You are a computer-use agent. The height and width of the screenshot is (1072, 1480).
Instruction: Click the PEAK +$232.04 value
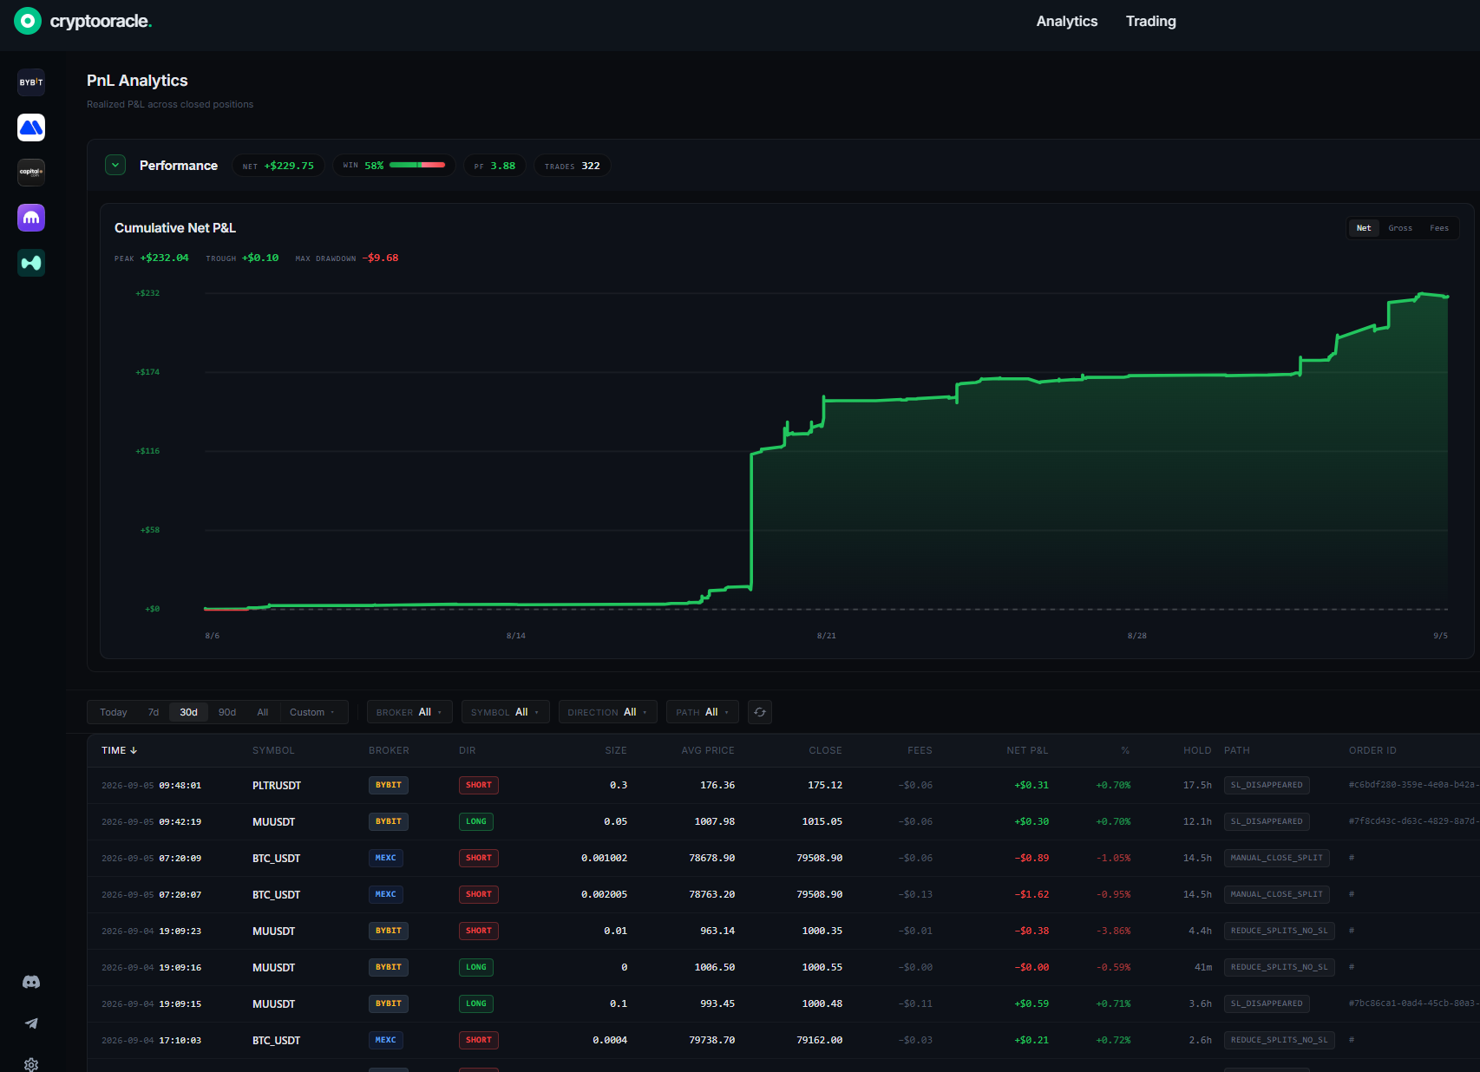[x=164, y=258]
